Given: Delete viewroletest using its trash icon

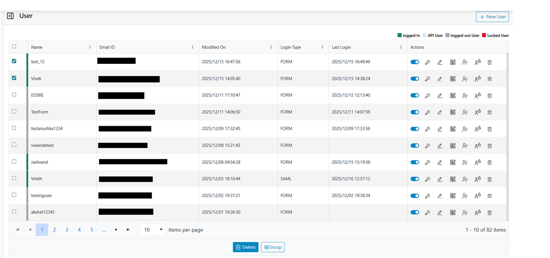Looking at the screenshot, I should (x=489, y=146).
